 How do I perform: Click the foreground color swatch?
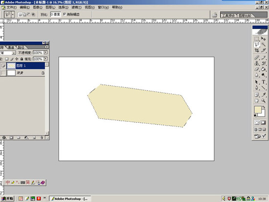pyautogui.click(x=258, y=110)
